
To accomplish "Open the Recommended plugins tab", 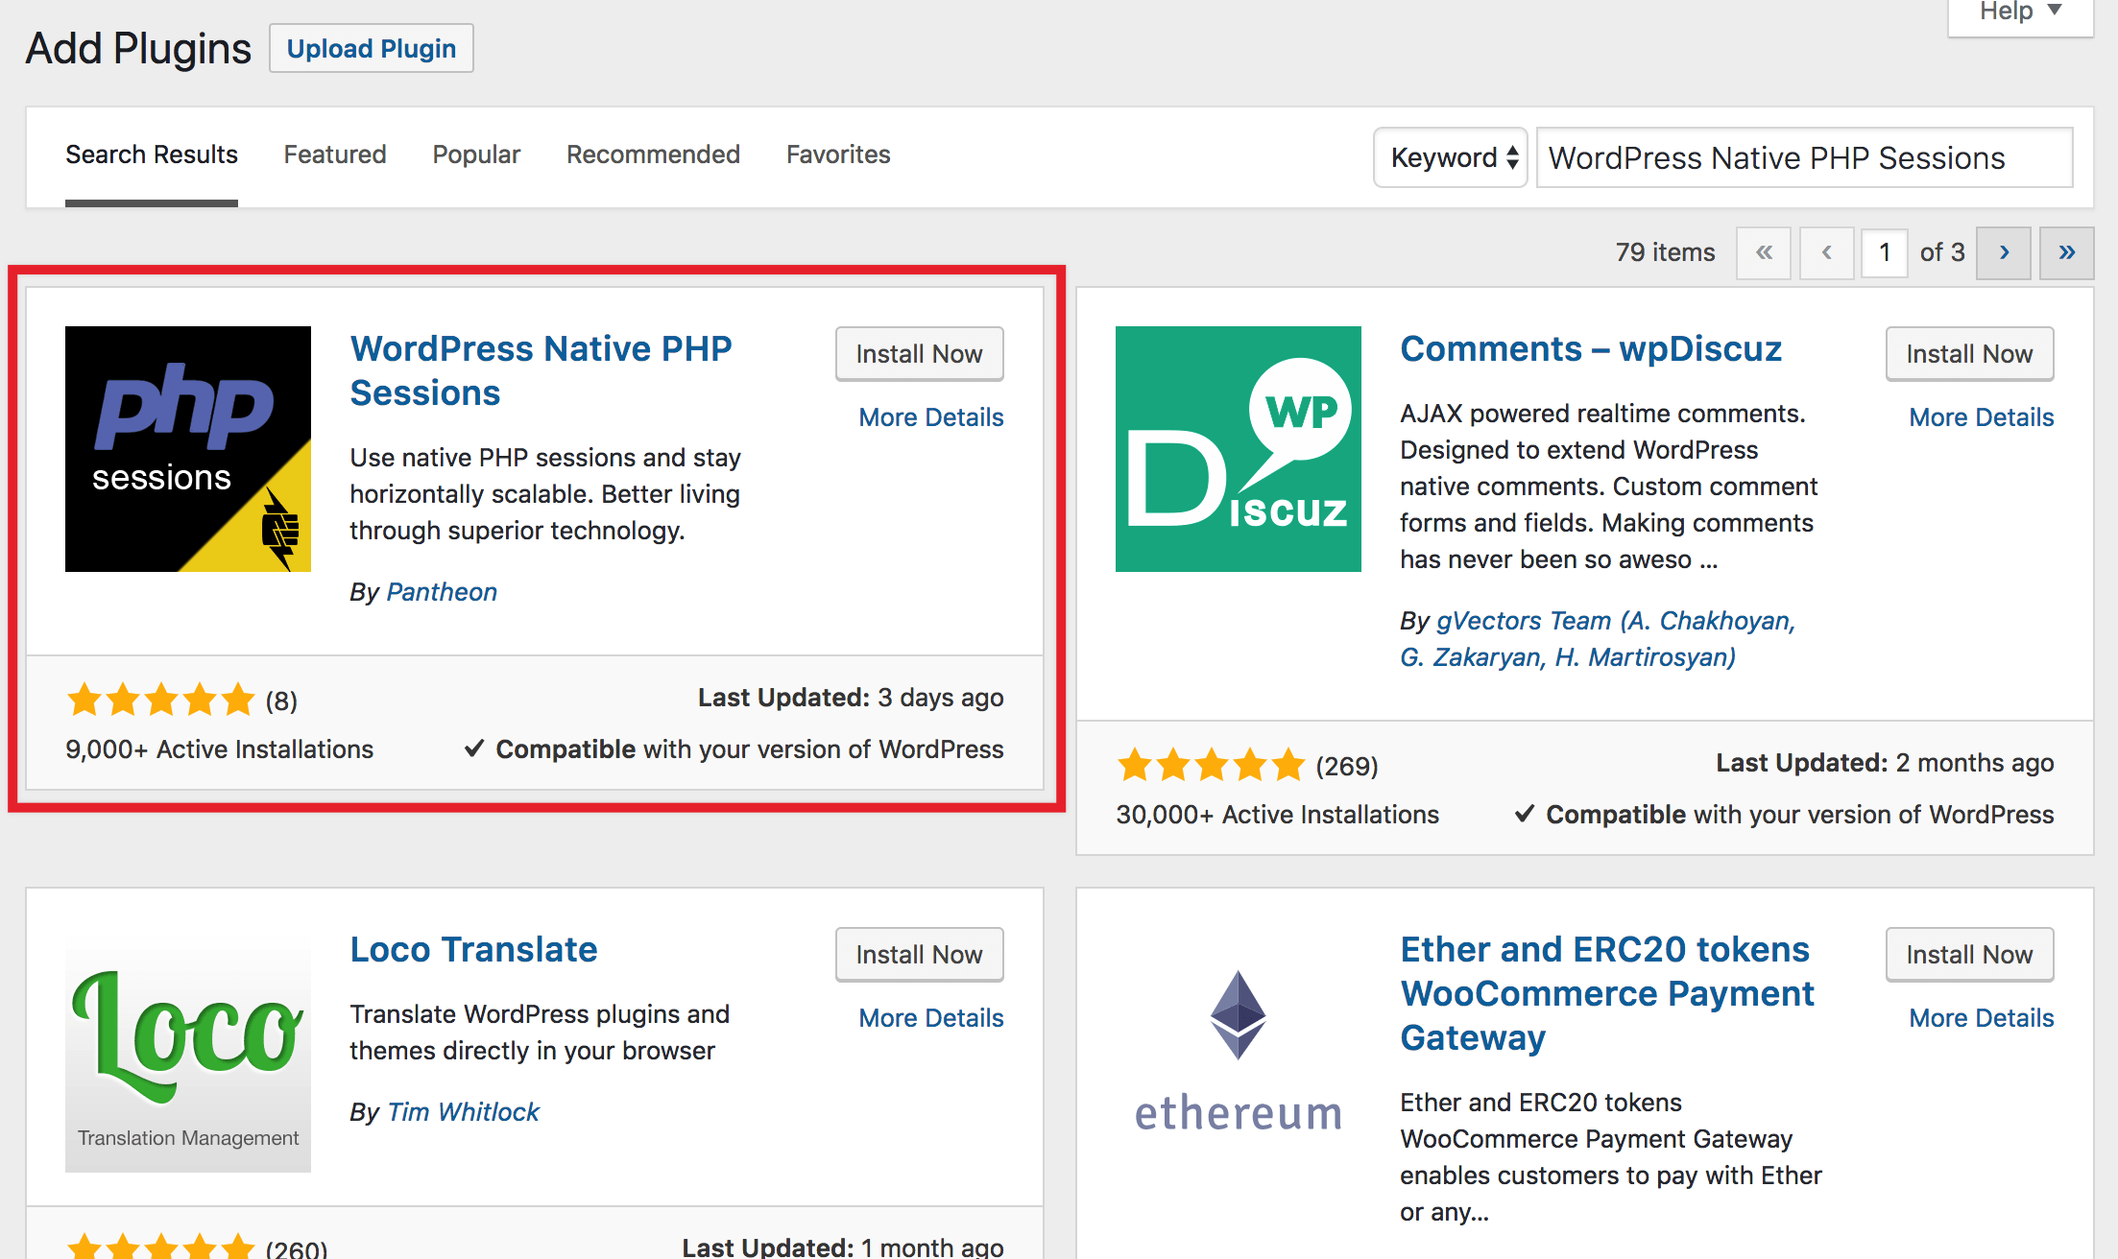I will pos(653,154).
